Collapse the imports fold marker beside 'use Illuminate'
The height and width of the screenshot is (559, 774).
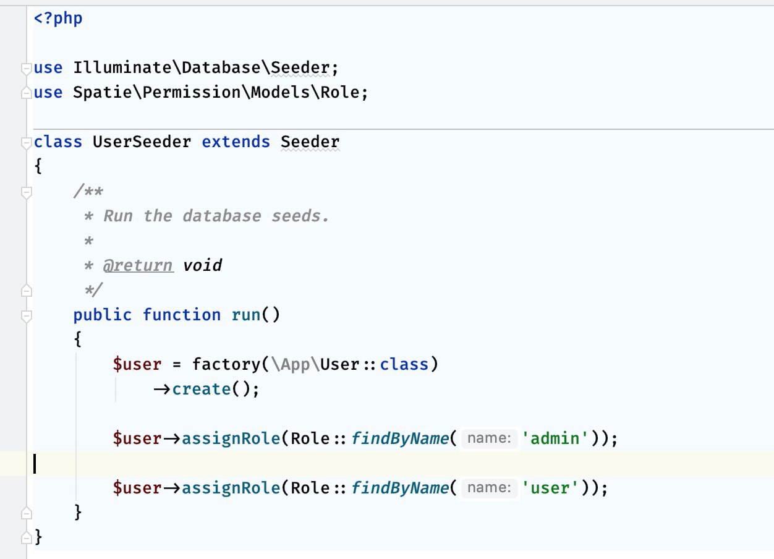pyautogui.click(x=26, y=69)
